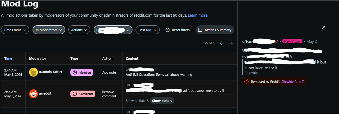
Task: Click the warning icon beside u/Fun username
Action: pos(277,41)
